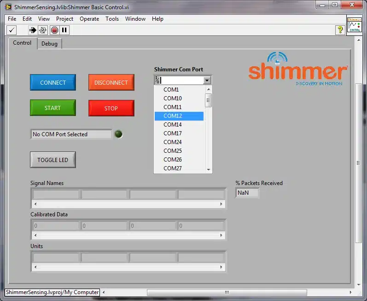Select COM26 from the port list
This screenshot has height=301, width=367.
tap(179, 160)
